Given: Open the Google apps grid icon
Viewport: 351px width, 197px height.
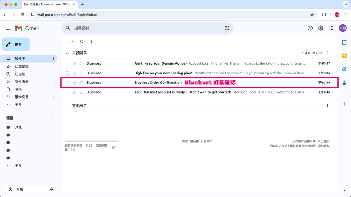Looking at the screenshot, I should [331, 28].
